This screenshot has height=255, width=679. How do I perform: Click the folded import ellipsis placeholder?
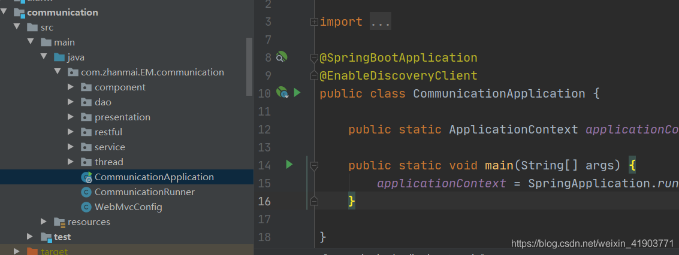pos(381,22)
